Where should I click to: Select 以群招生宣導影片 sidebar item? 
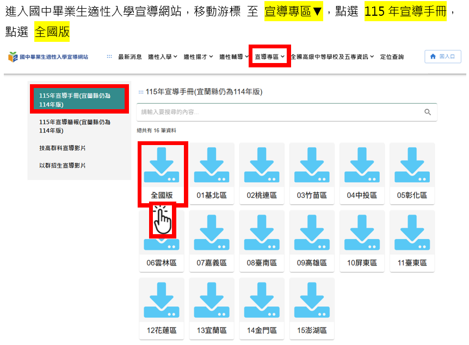(x=63, y=165)
